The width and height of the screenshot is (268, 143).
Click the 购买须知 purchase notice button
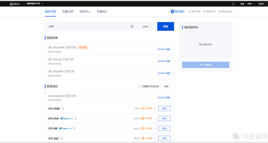(178, 11)
